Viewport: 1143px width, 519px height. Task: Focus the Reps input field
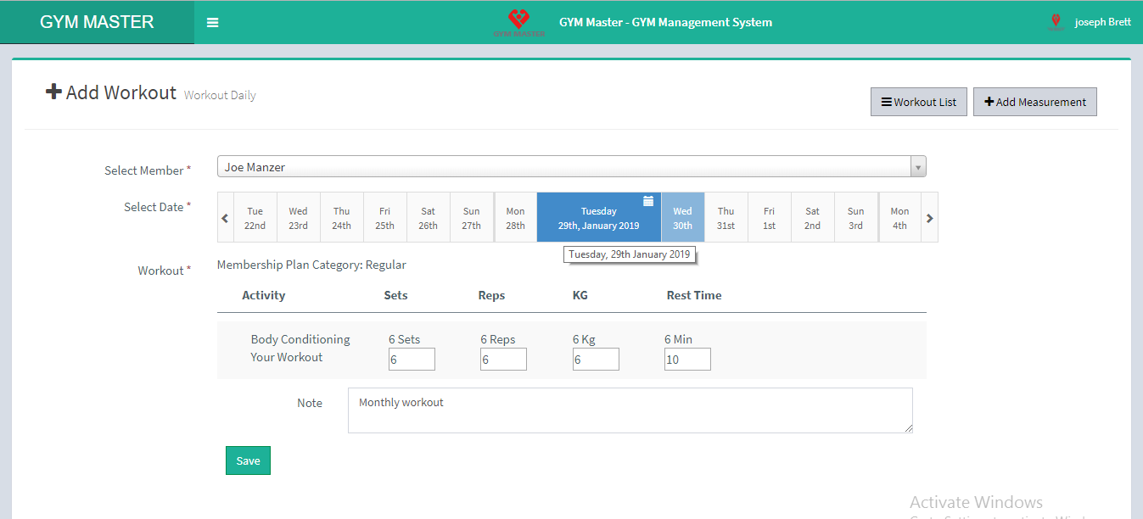tap(503, 360)
